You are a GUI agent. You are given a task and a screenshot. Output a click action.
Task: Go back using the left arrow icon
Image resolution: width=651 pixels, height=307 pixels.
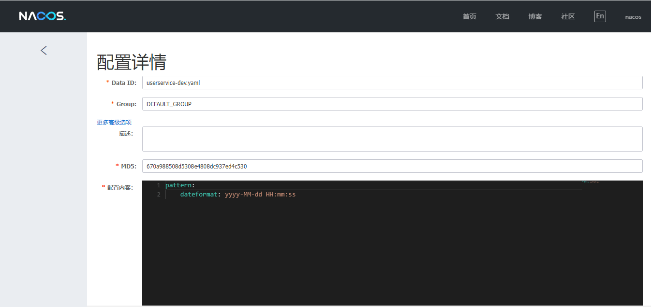coord(44,50)
